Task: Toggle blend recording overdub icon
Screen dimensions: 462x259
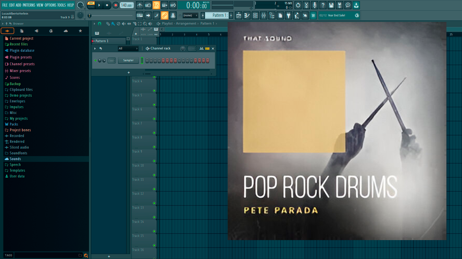Action: point(165,5)
